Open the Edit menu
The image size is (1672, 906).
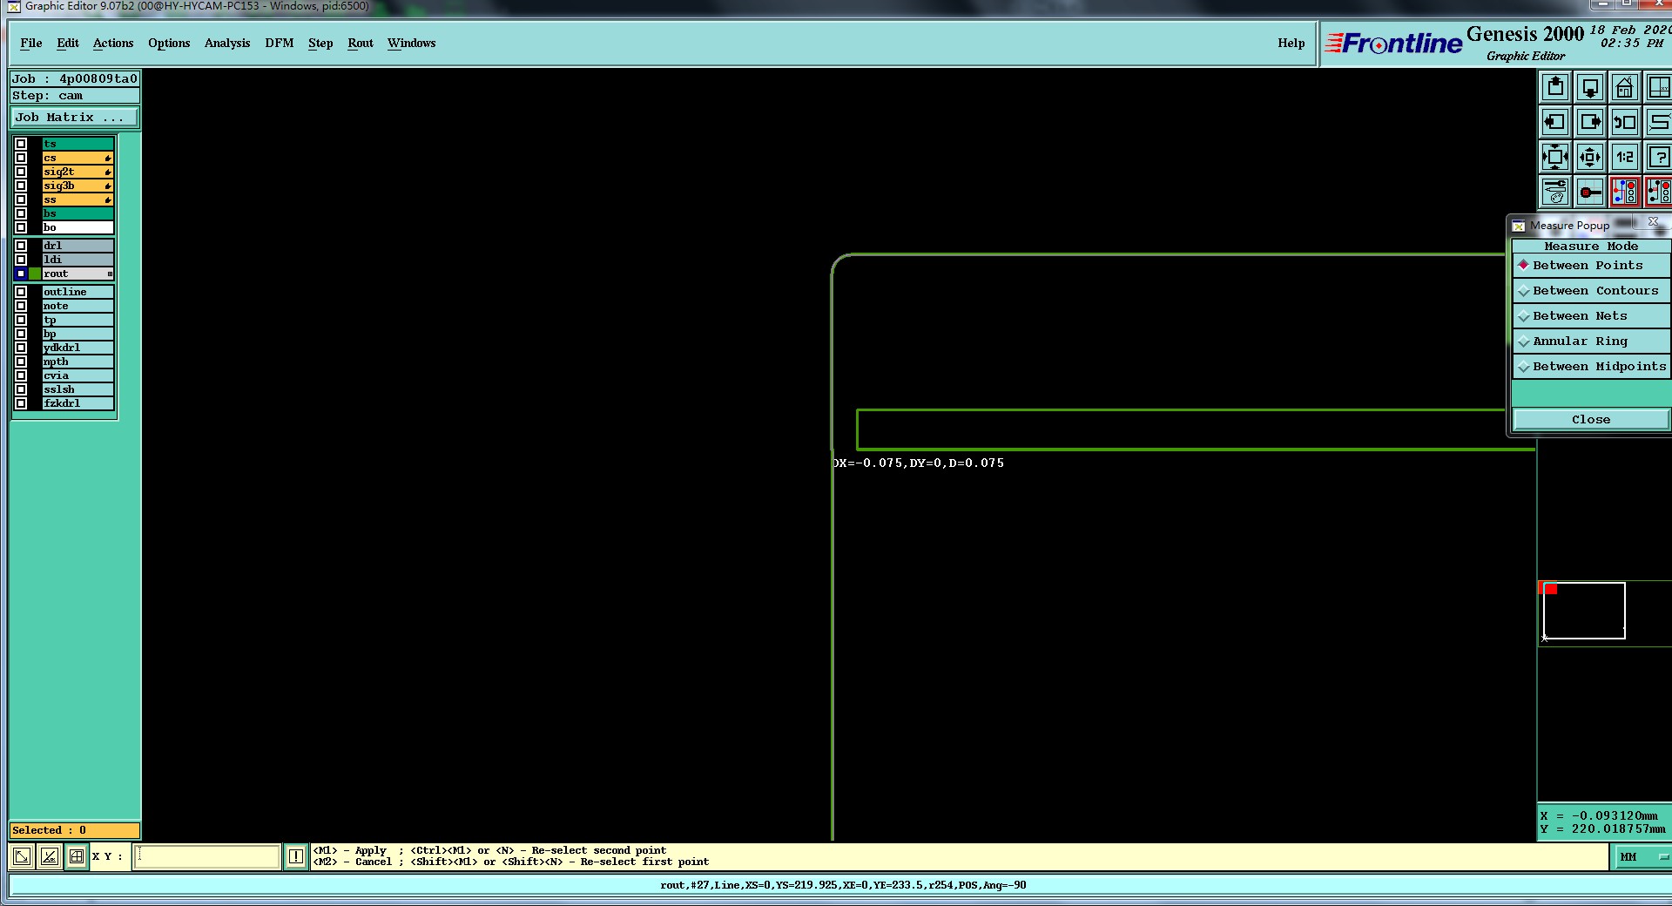(68, 43)
